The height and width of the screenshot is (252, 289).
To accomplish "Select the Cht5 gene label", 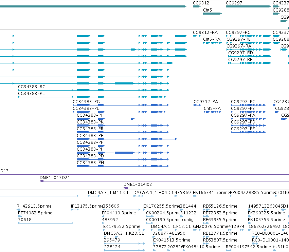I will pyautogui.click(x=207, y=10).
